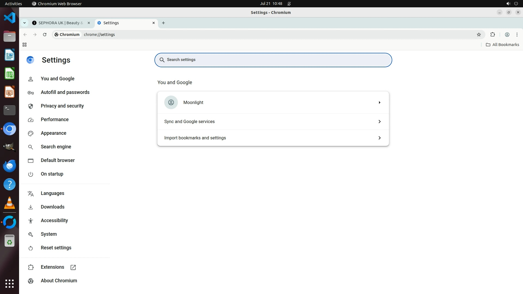This screenshot has width=523, height=294.
Task: Open a new tab with the plus button
Action: [x=163, y=23]
